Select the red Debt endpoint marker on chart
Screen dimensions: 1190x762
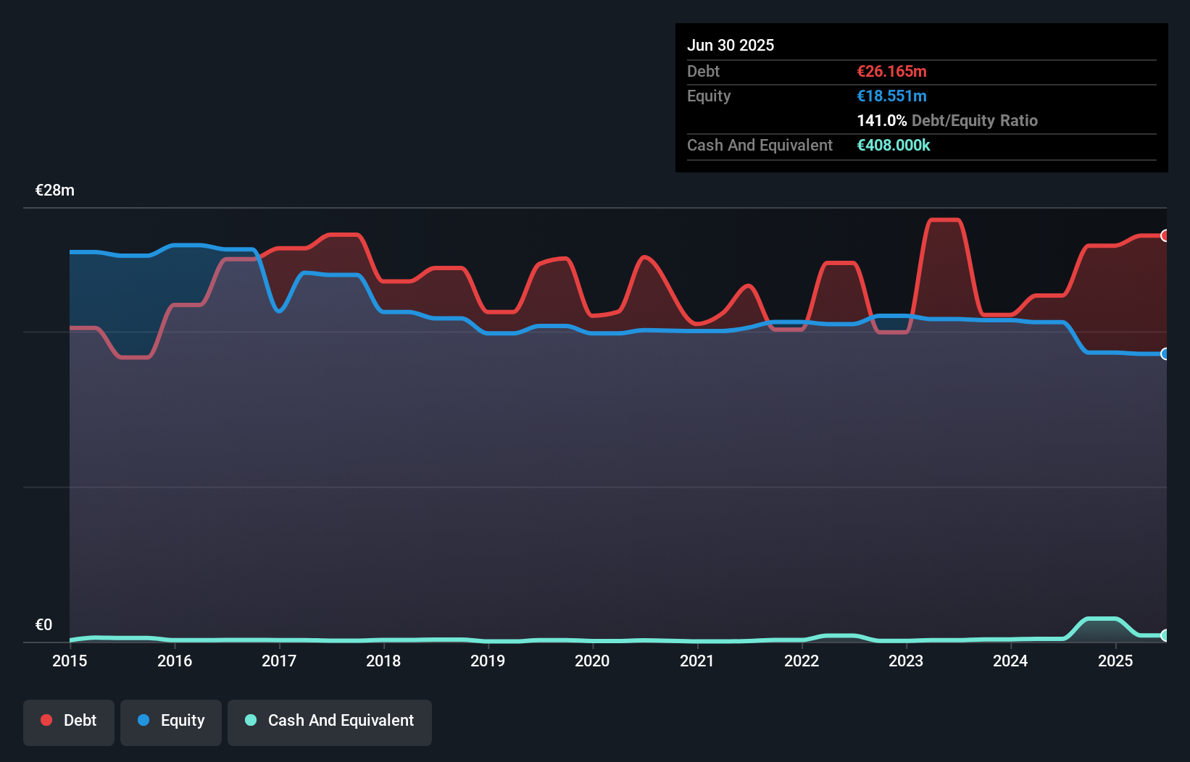coord(1164,235)
